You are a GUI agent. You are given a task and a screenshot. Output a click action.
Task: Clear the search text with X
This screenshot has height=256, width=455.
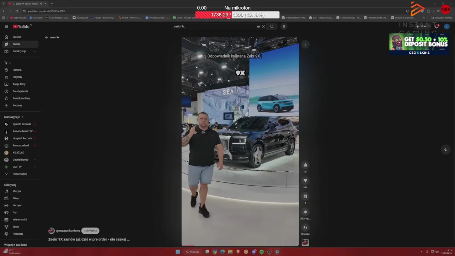click(x=263, y=26)
